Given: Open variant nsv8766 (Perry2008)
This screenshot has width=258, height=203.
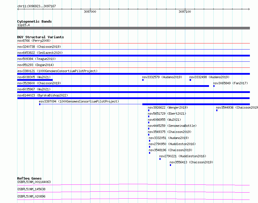Looking at the screenshot, I should pyautogui.click(x=34, y=41).
